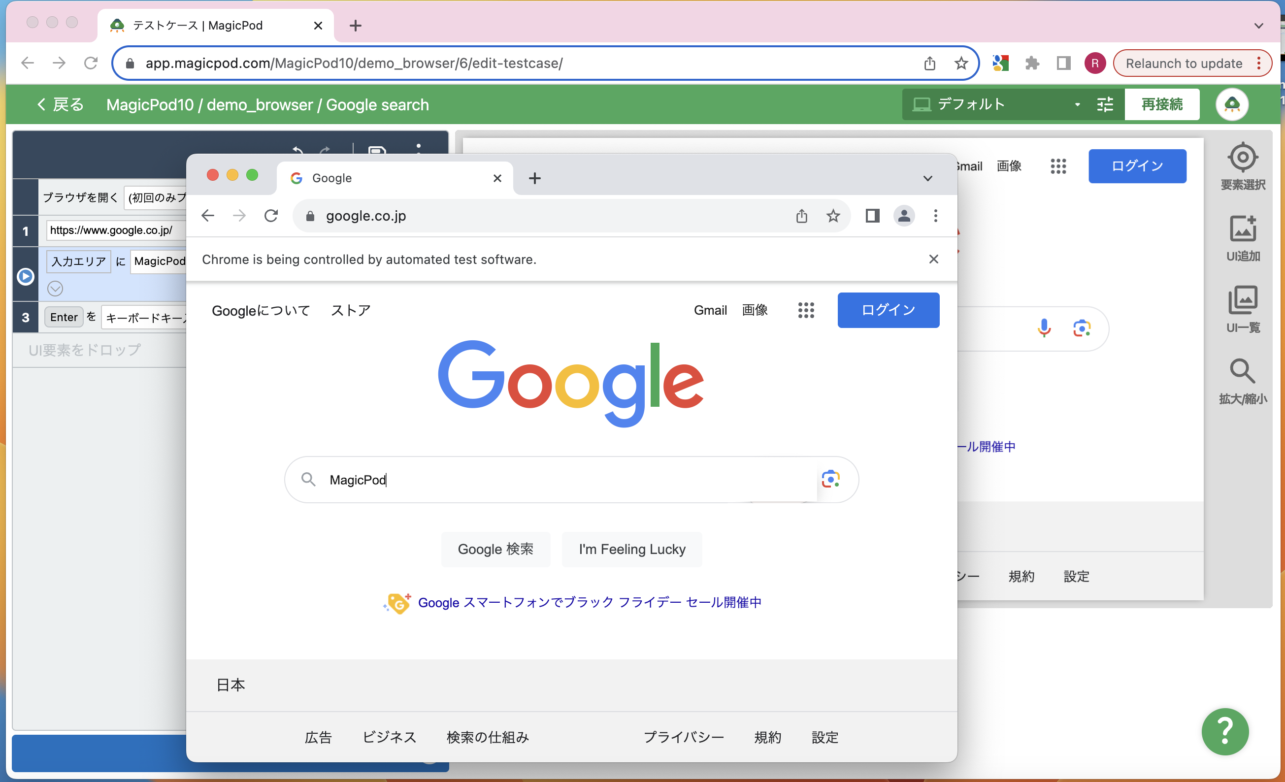Viewport: 1285px width, 782px height.
Task: Open device settings sliders icon
Action: (x=1105, y=104)
